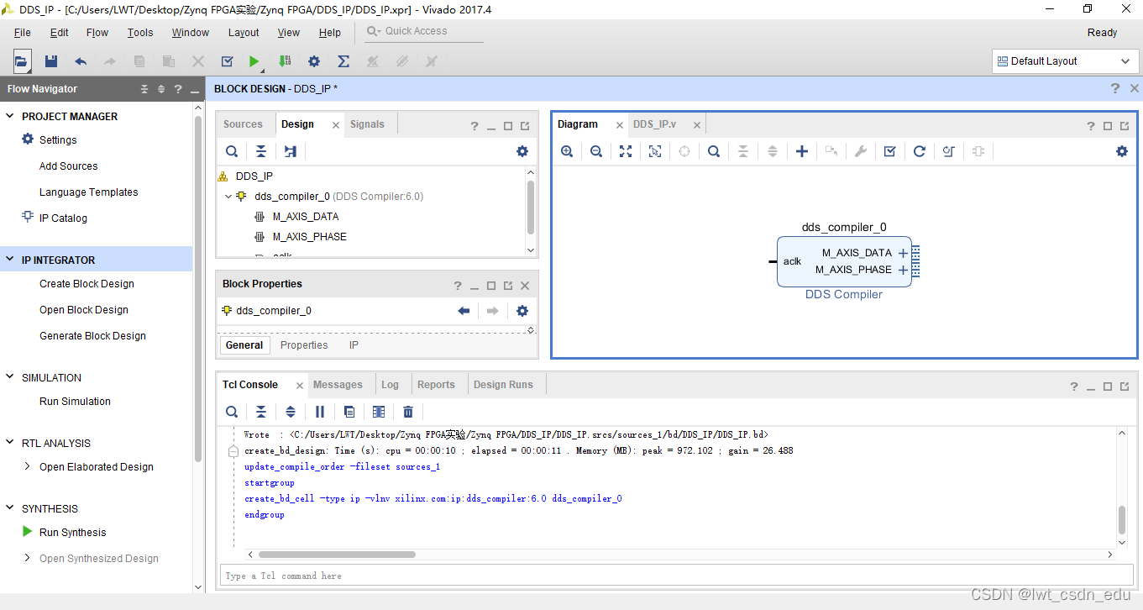Save the block design with the floppy icon
The image size is (1143, 610).
click(51, 61)
